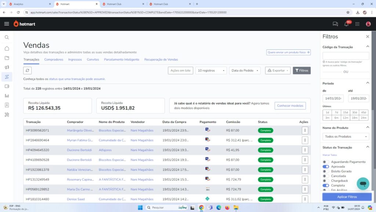
Task: Click Quero enviar um produto físico
Action: [289, 52]
